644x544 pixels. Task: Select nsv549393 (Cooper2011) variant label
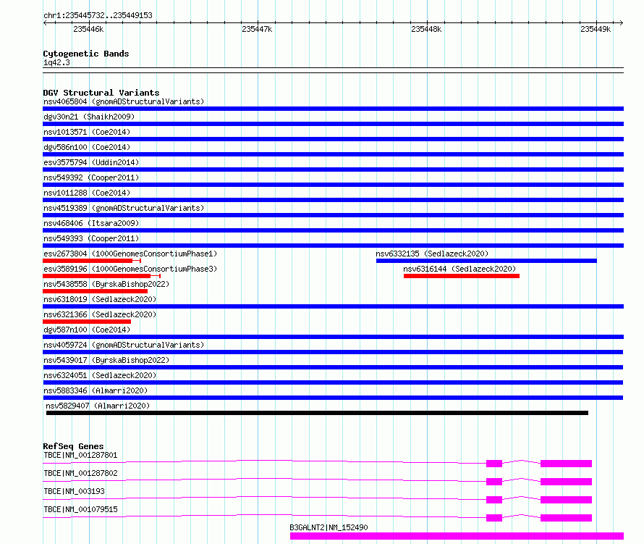pyautogui.click(x=91, y=238)
